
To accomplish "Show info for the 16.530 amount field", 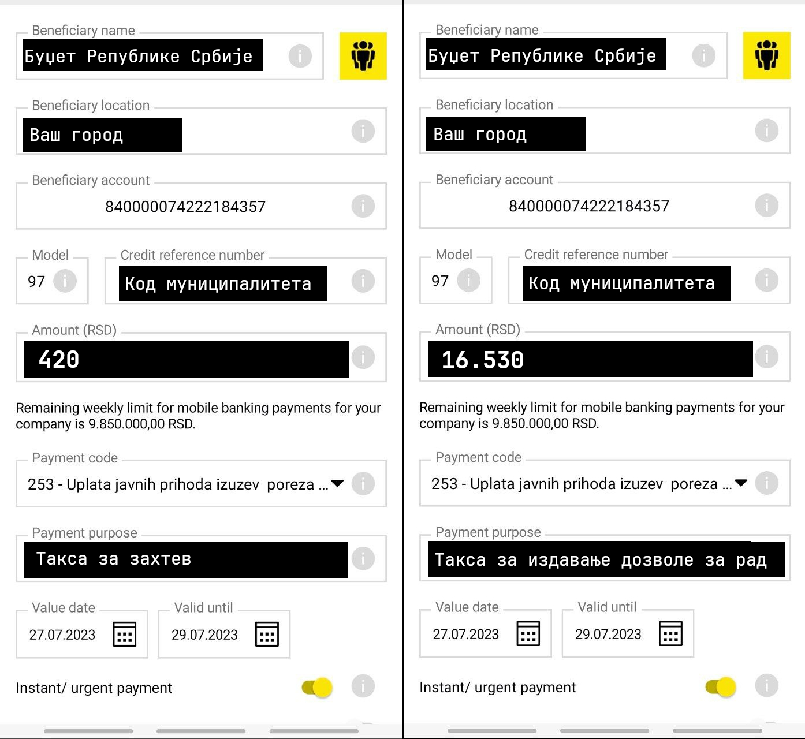I will pos(766,356).
